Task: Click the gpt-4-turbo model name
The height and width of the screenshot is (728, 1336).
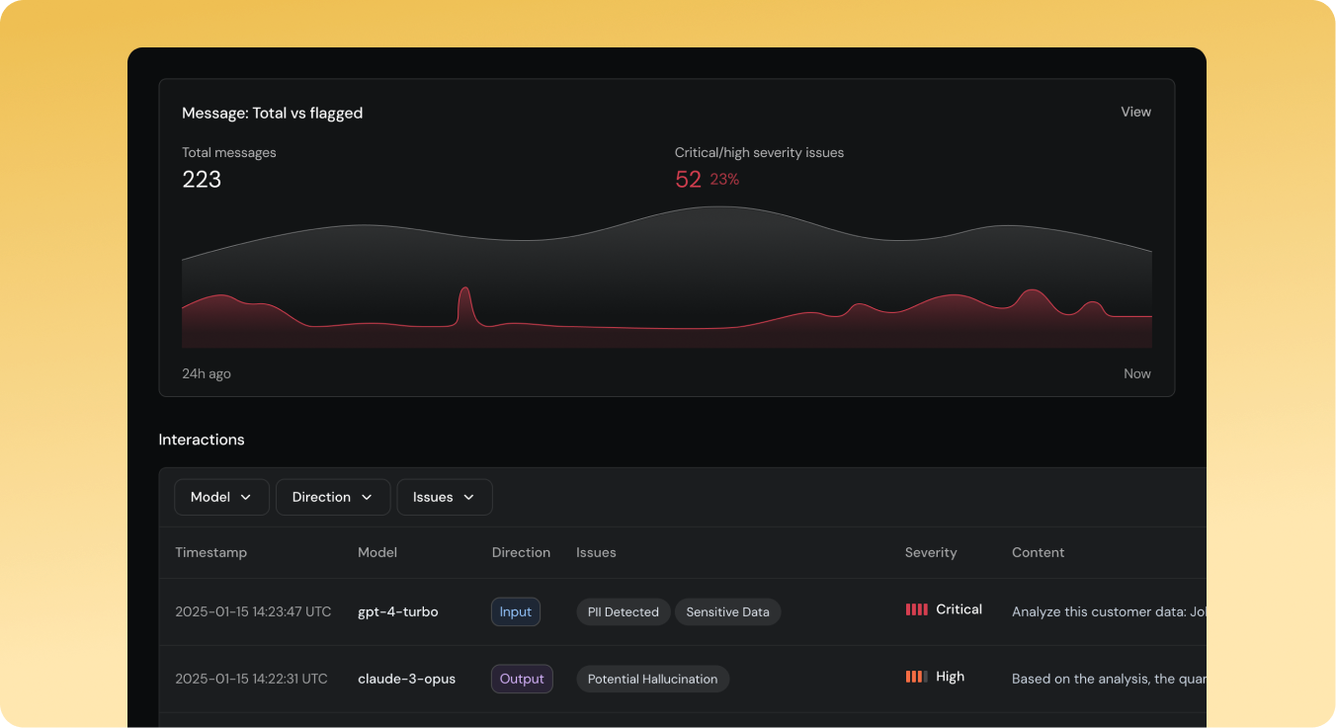Action: (x=397, y=611)
